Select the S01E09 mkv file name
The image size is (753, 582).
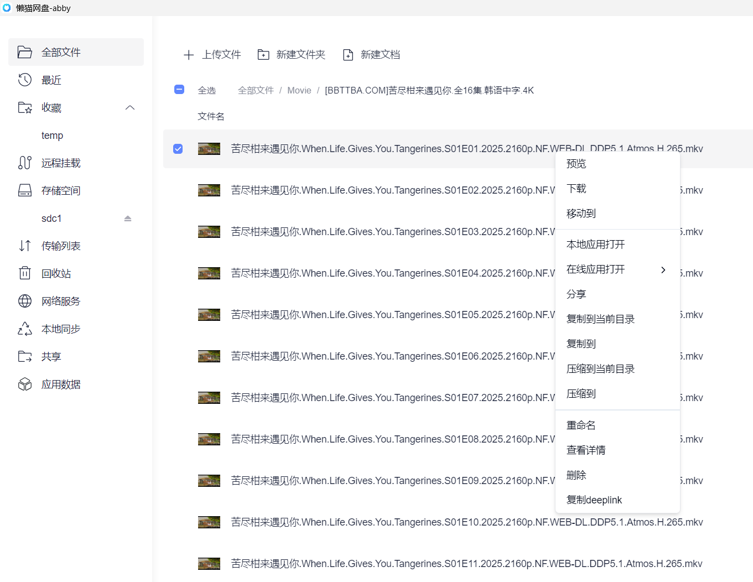point(393,481)
